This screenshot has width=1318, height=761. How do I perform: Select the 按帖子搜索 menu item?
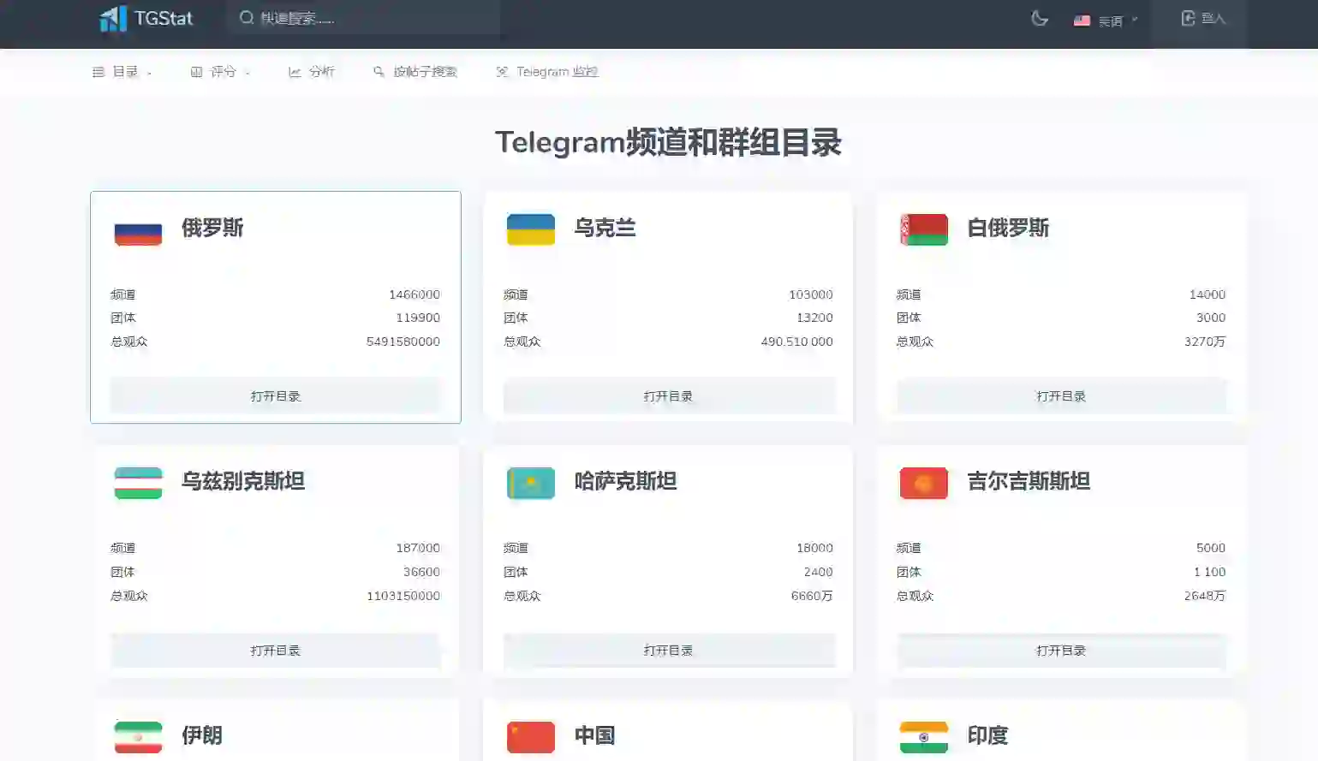click(414, 72)
